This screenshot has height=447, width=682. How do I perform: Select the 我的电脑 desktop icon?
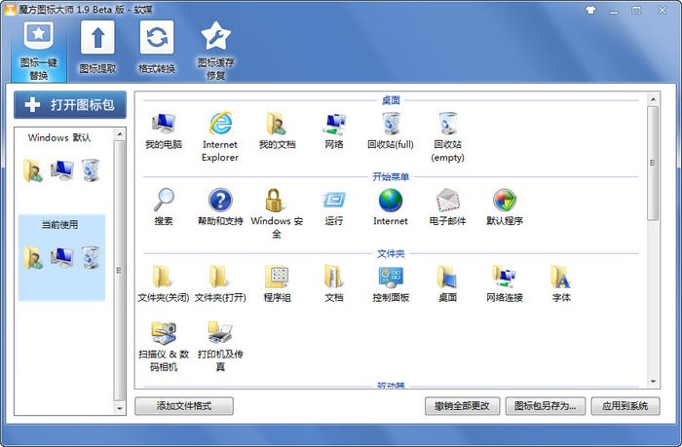coord(164,130)
